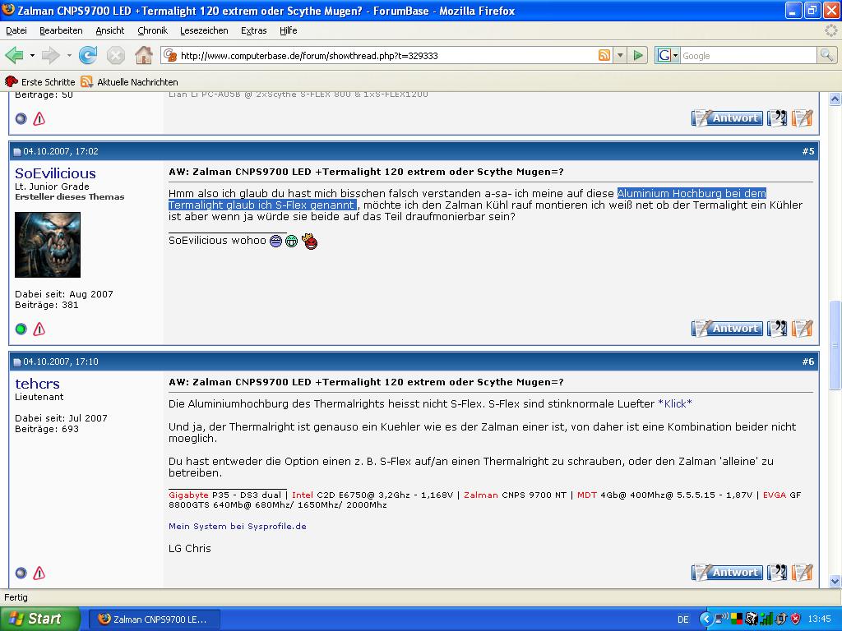842x631 pixels.
Task: Click the green Go arrow button
Action: (638, 55)
